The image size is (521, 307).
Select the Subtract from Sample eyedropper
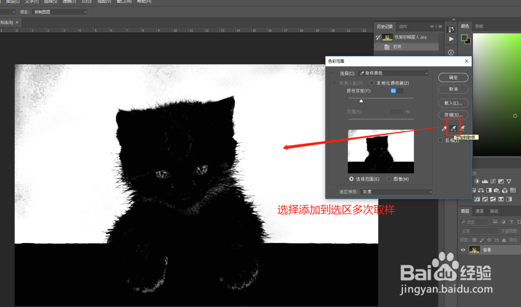(462, 129)
